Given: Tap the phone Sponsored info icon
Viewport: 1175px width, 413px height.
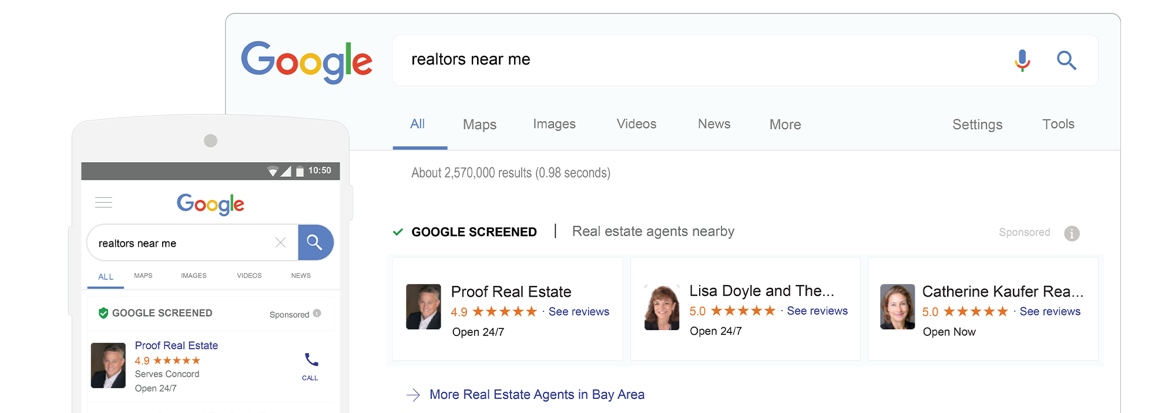Looking at the screenshot, I should (x=317, y=314).
